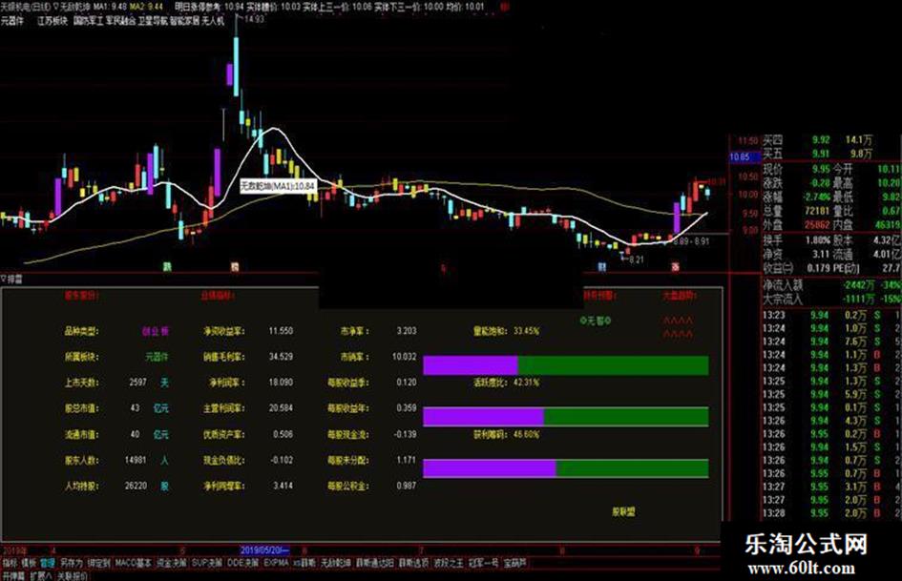
Task: Click the 净资收益率 value 11.550
Action: click(x=281, y=331)
